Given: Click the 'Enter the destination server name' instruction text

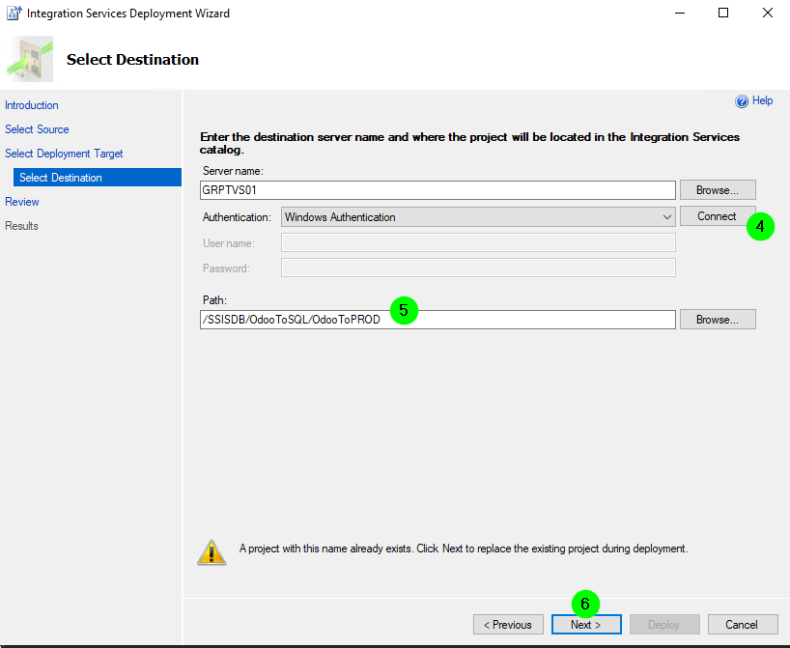Looking at the screenshot, I should pyautogui.click(x=469, y=143).
